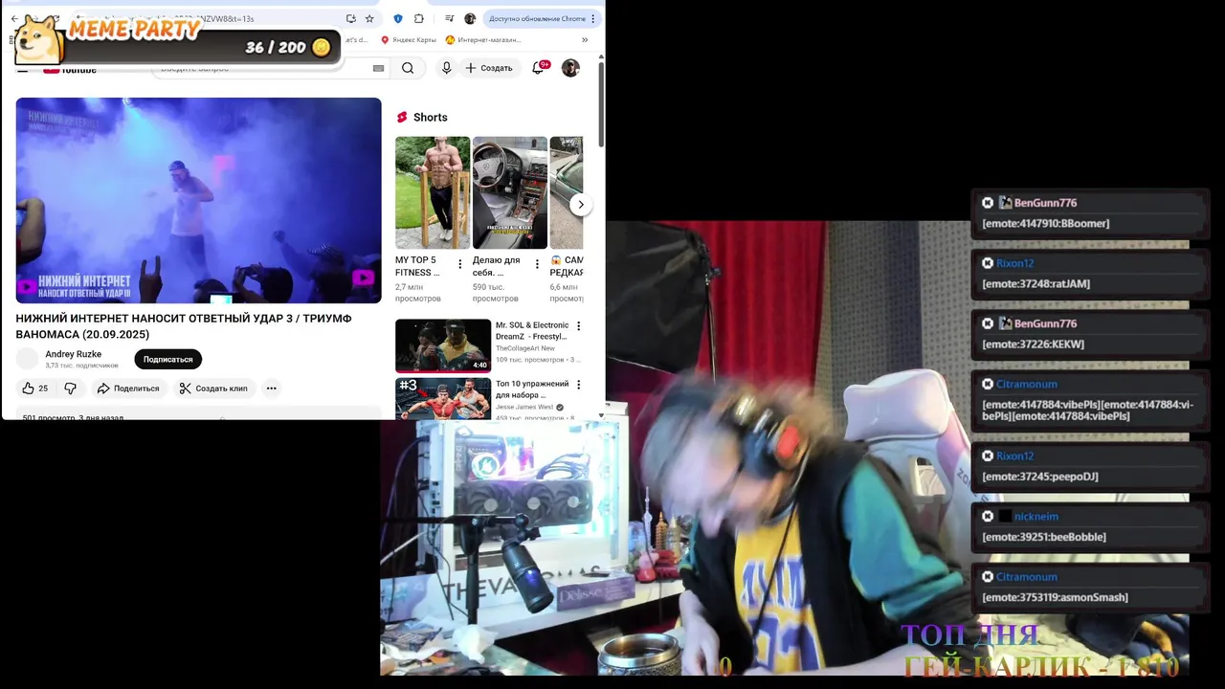This screenshot has height=689, width=1225.
Task: Open Mr. SOL & Electronic DreamZ thumbnail
Action: pyautogui.click(x=443, y=345)
